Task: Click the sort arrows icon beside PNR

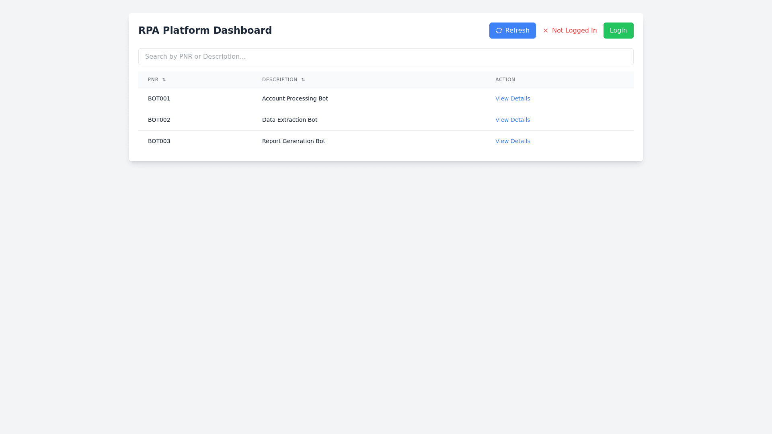Action: point(164,80)
